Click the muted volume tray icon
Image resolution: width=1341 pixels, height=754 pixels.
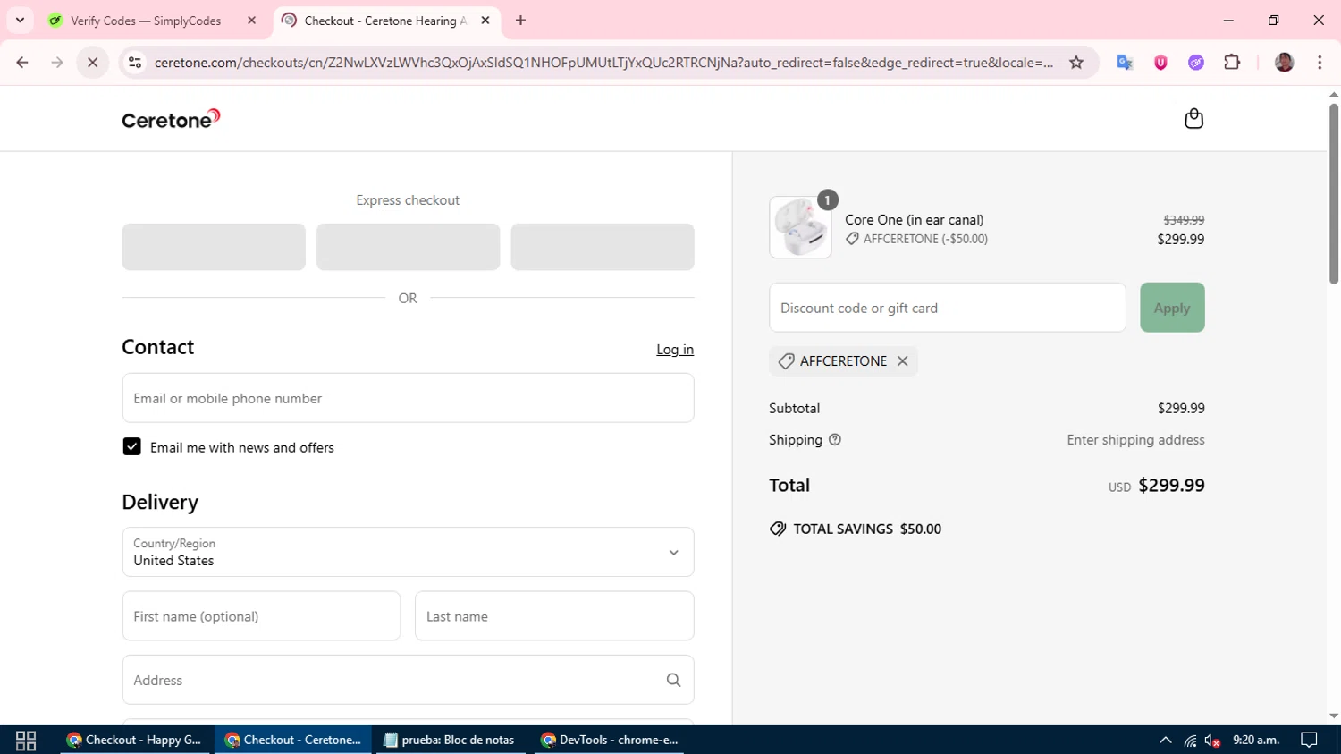pyautogui.click(x=1212, y=741)
